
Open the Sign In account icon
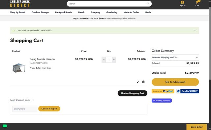click(x=182, y=4)
